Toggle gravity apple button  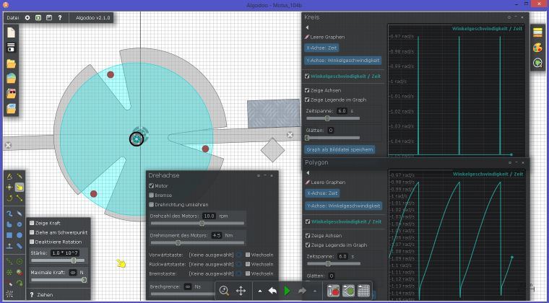[333, 291]
